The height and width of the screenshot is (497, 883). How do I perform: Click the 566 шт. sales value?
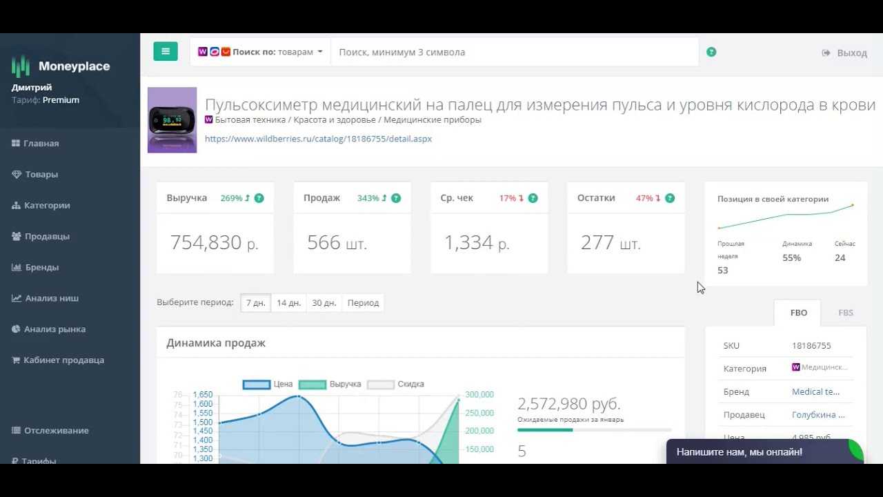[x=337, y=243]
